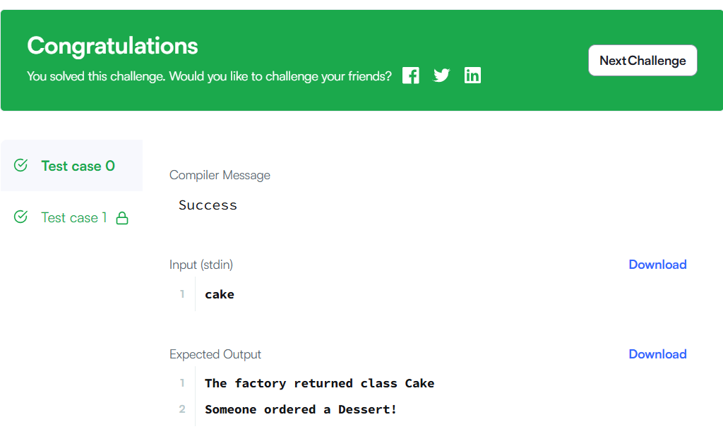
Task: Click the lock icon beside Test case 1
Action: coord(122,218)
